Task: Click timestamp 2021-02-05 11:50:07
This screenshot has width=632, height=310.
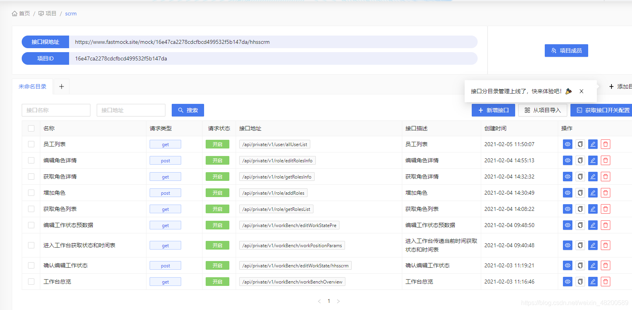Action: pyautogui.click(x=509, y=144)
